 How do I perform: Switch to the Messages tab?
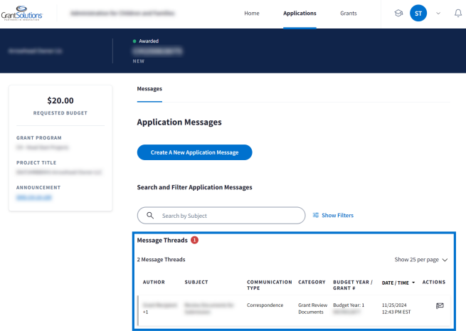[x=149, y=89]
